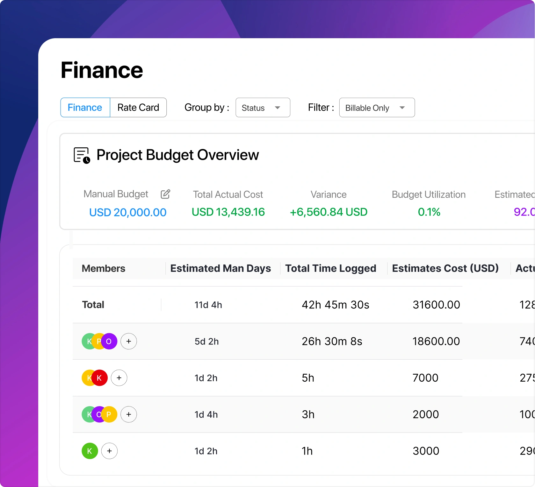Click the Estimated Man Days column header
This screenshot has height=487, width=535.
[x=221, y=268]
